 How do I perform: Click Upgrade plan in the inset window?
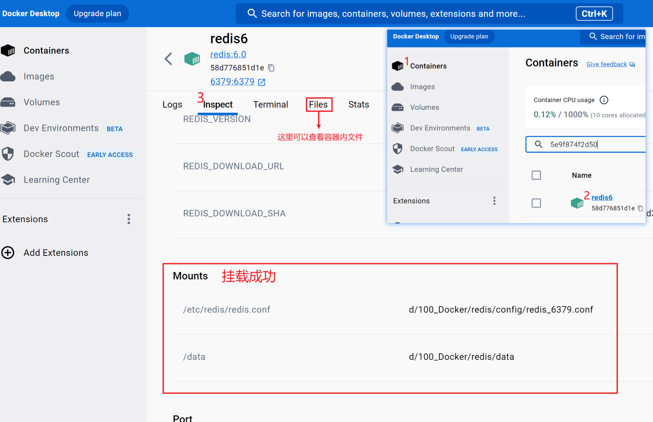click(469, 37)
